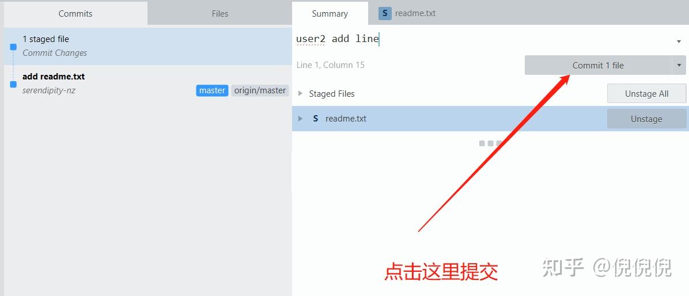Click the master branch label

(212, 90)
